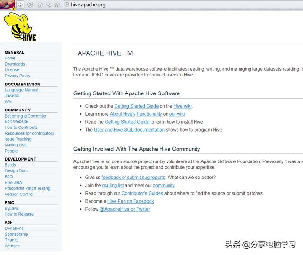Click the GENERAL sidebar section header
Image resolution: width=303 pixels, height=255 pixels.
[15, 52]
